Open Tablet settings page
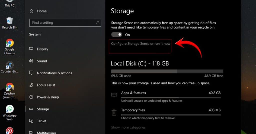This screenshot has height=134, width=256. (x=41, y=121)
